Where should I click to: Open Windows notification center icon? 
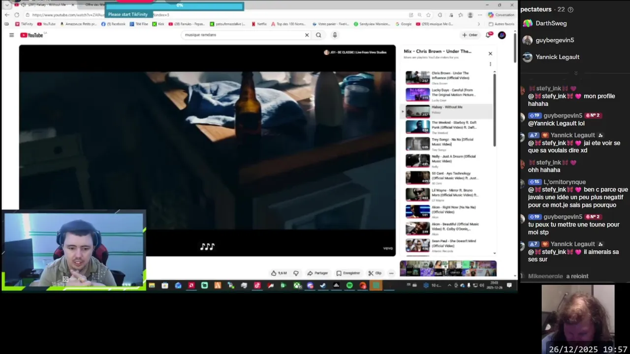[x=509, y=285]
